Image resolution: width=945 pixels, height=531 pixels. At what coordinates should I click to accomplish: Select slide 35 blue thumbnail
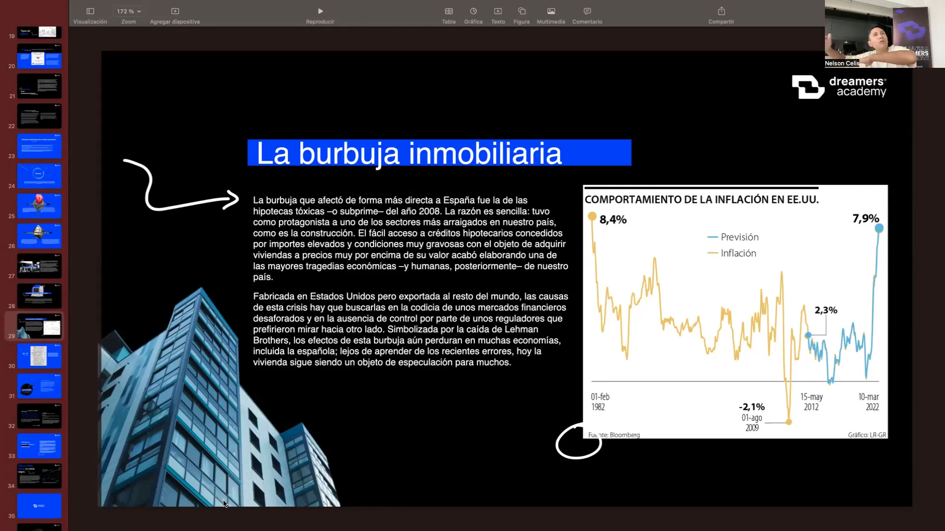coord(39,505)
